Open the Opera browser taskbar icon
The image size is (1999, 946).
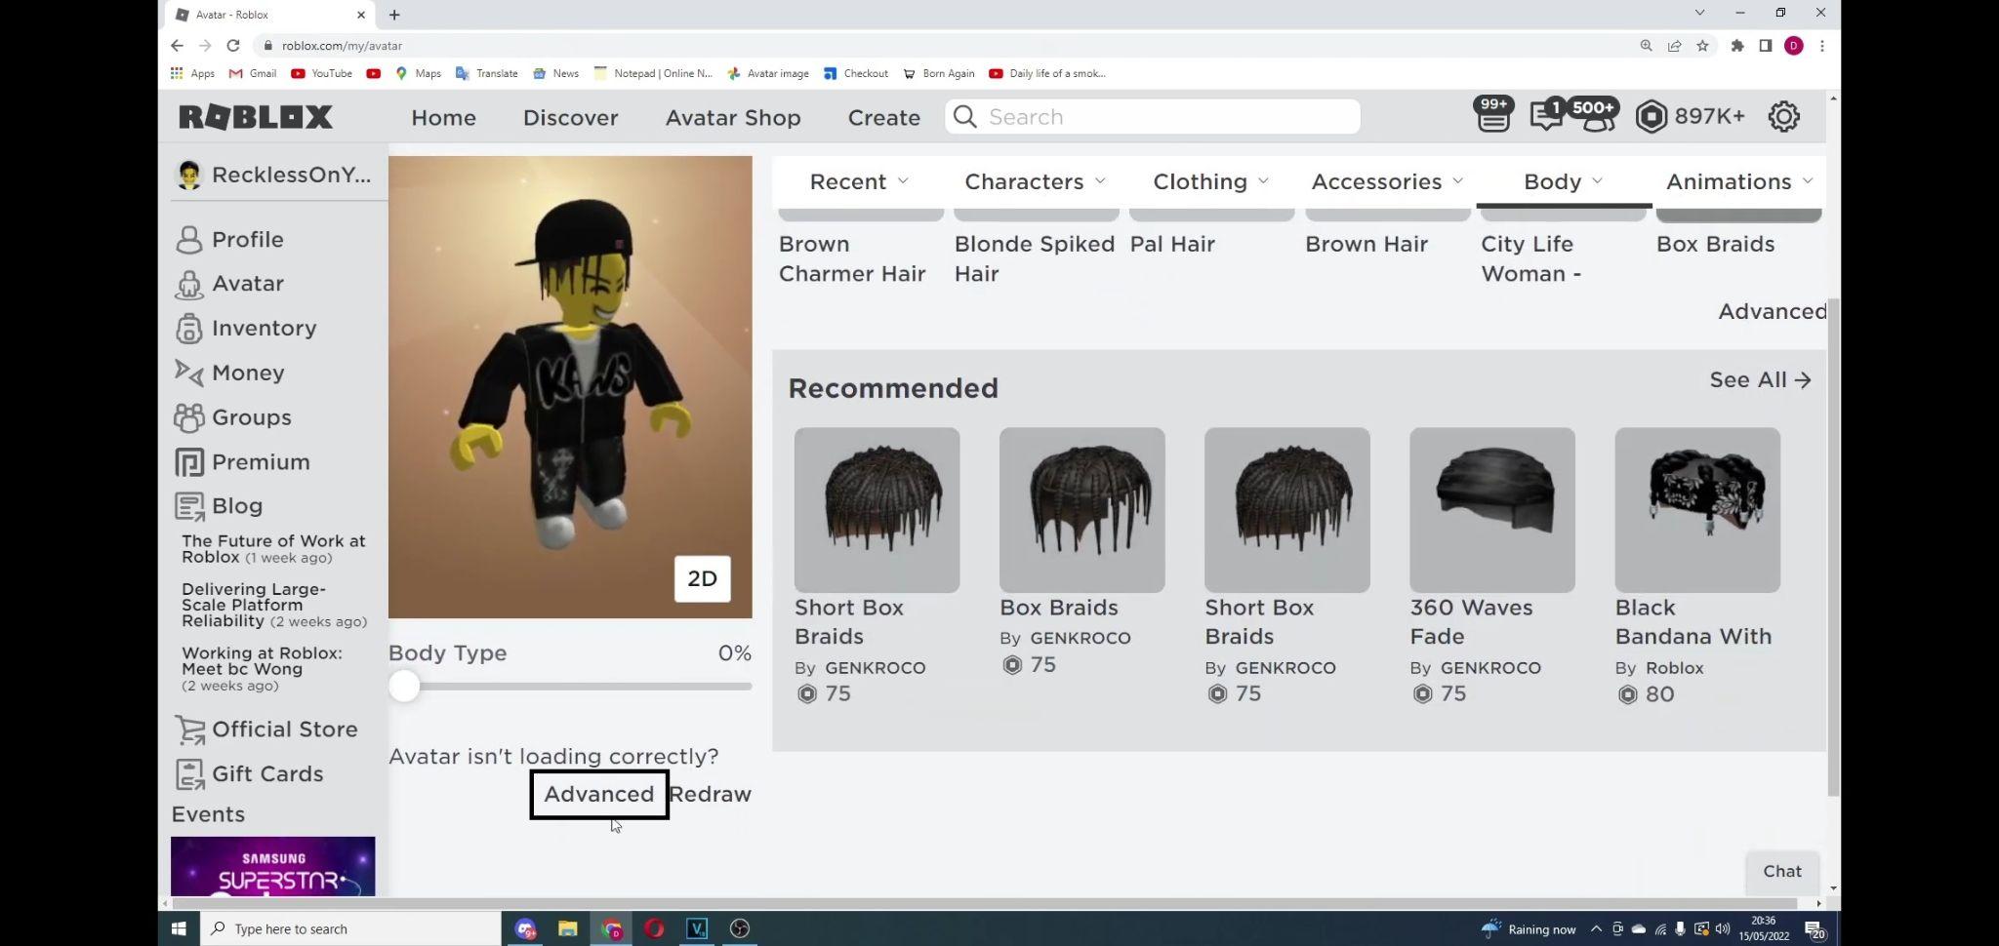654,928
